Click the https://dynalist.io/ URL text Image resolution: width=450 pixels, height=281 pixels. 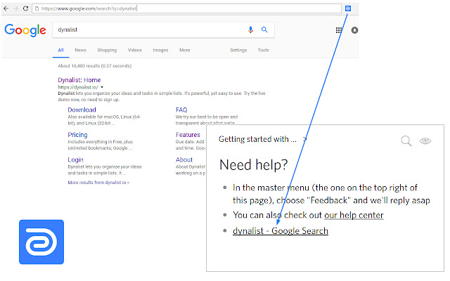pos(78,87)
